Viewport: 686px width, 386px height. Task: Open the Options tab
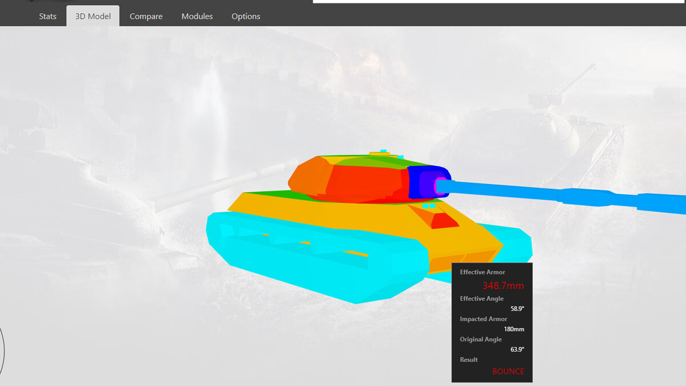246,17
